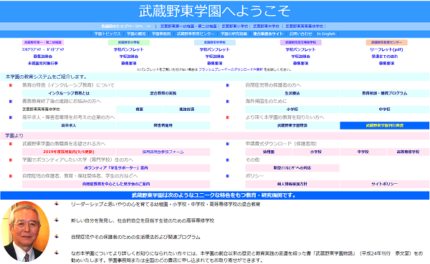Open 自閉症教育を中心とした見学会のご案内
430x264 pixels.
point(116,184)
